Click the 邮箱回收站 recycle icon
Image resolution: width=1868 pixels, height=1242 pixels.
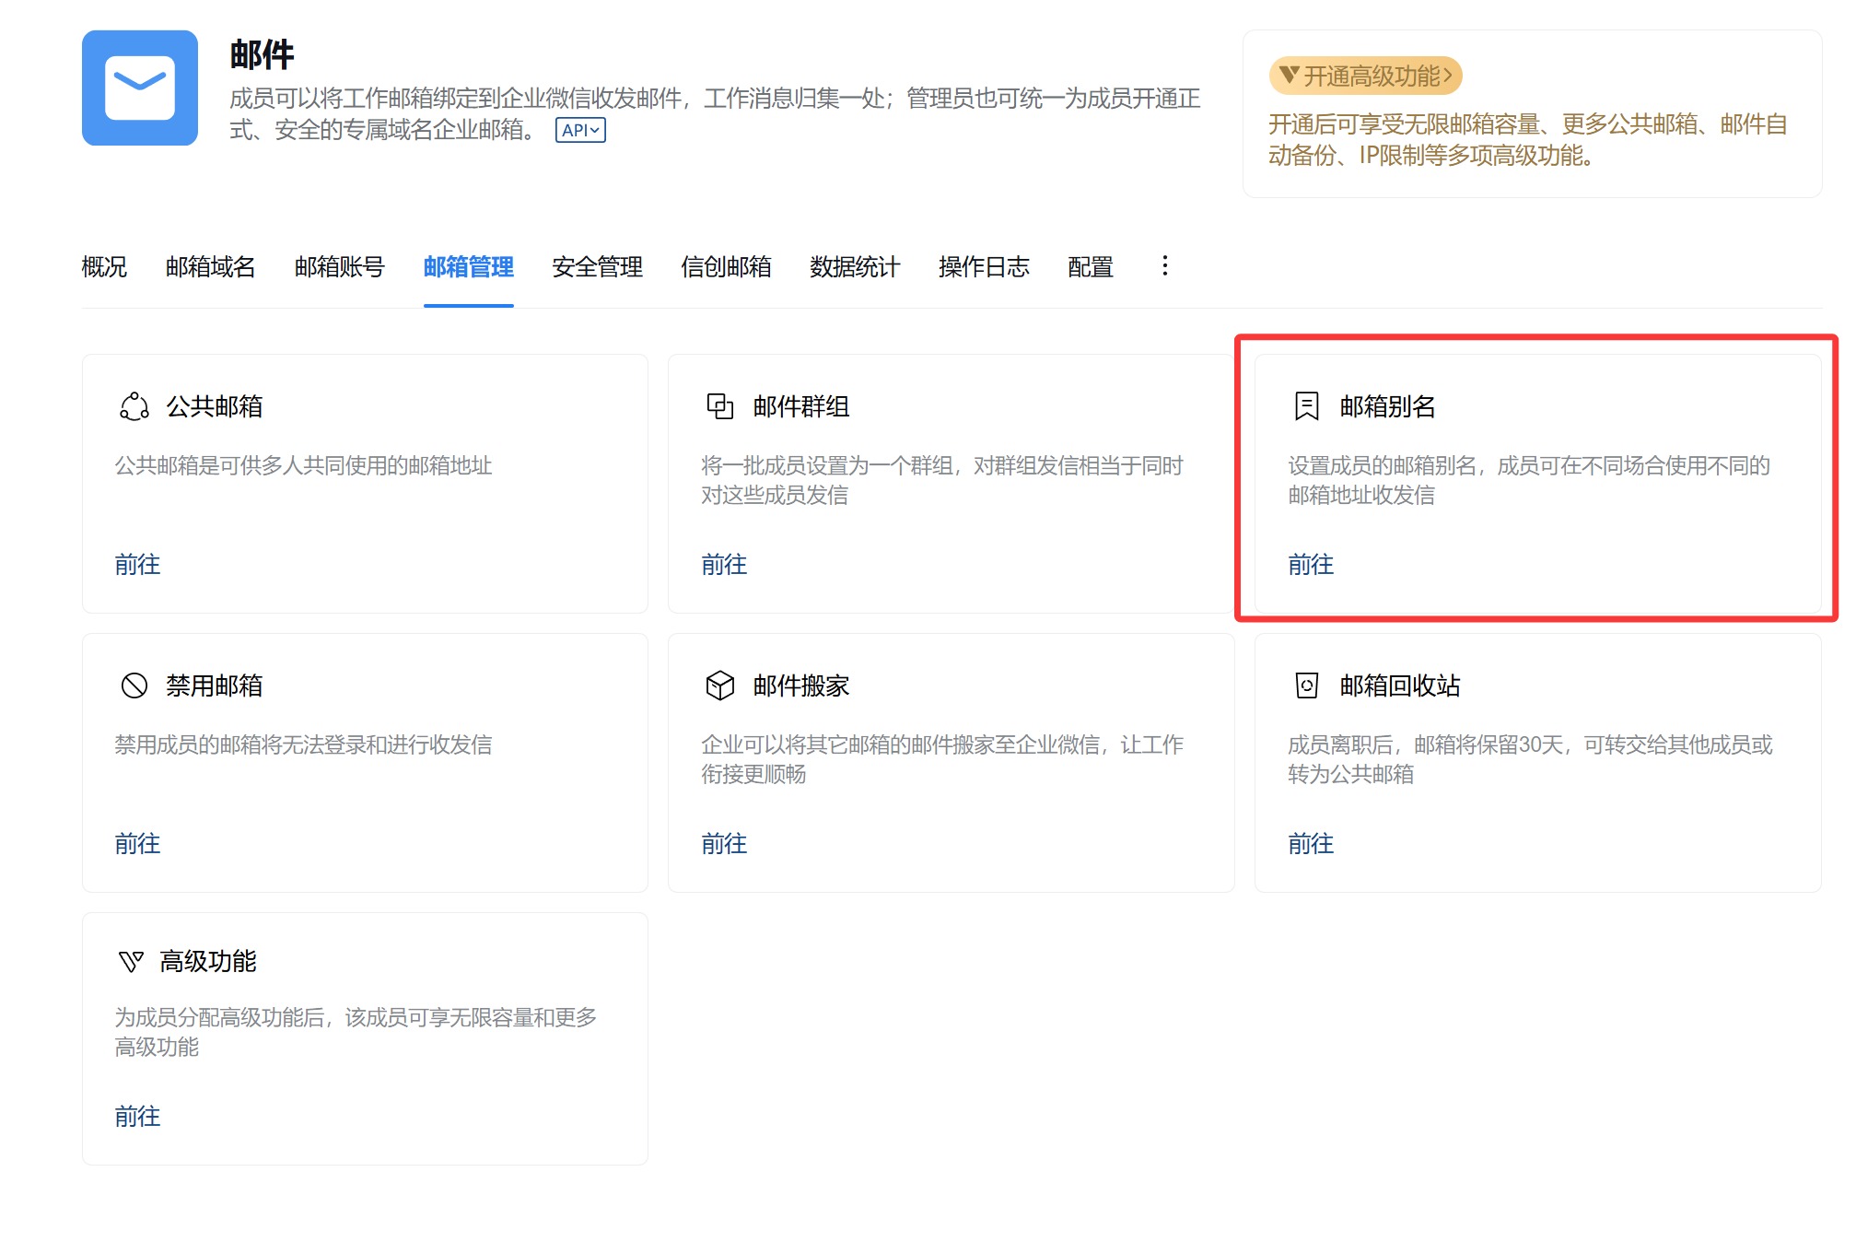click(1306, 685)
